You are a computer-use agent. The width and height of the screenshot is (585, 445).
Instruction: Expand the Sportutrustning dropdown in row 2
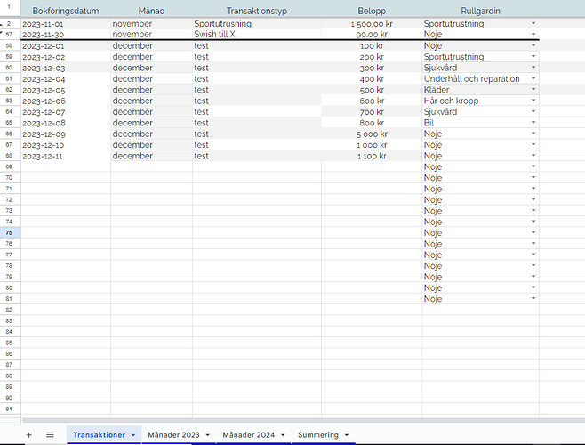coord(533,23)
